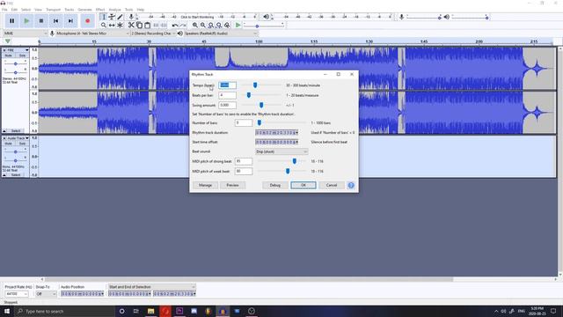Open the Project Rate 44100 dropdown
Viewport: 563px width, 317px height.
16,294
